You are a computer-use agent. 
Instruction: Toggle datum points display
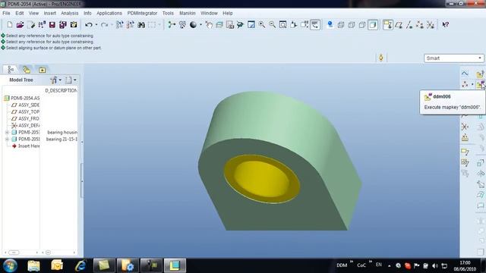[x=420, y=25]
